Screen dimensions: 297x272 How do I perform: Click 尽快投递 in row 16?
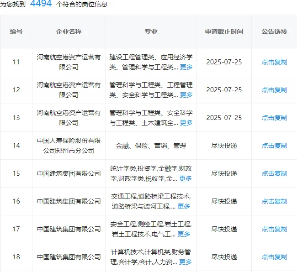224,201
